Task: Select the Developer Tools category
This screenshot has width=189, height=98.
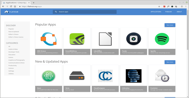Action: (x=14, y=52)
